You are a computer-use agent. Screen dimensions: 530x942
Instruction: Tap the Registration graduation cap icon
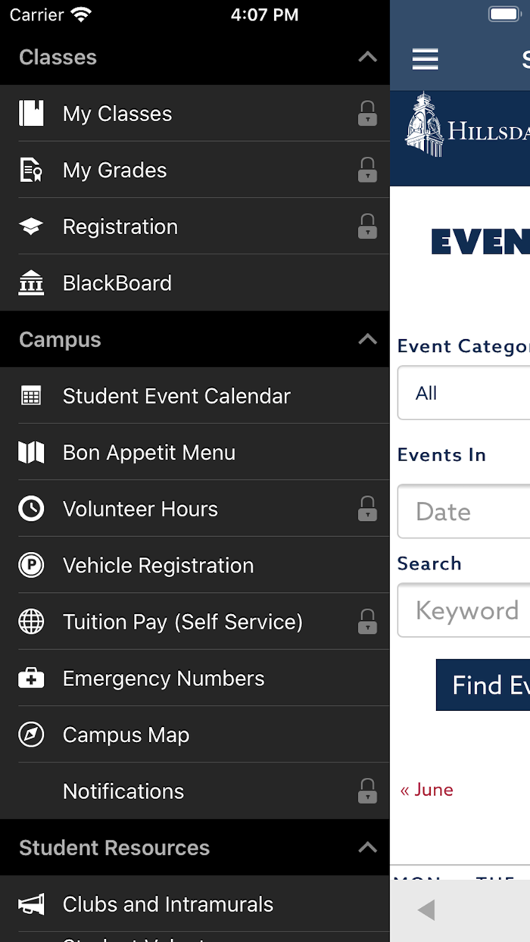(31, 226)
